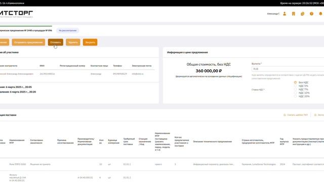Viewport: 324px width, 182px height.
Task: Click the Регистрационный номер column header
Action: click(72, 66)
